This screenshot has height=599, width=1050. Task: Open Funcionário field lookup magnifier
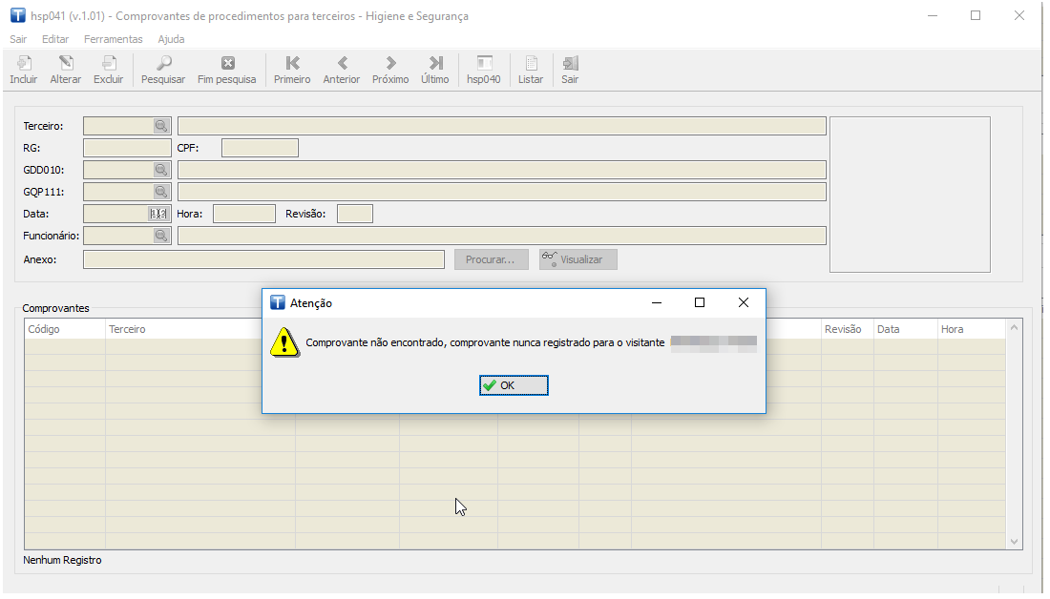(x=161, y=236)
